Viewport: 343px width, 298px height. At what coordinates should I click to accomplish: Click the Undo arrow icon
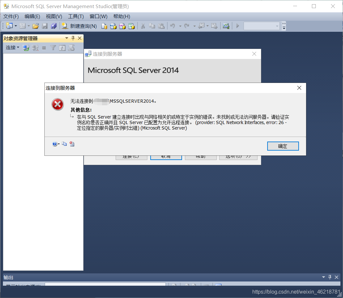pyautogui.click(x=173, y=26)
